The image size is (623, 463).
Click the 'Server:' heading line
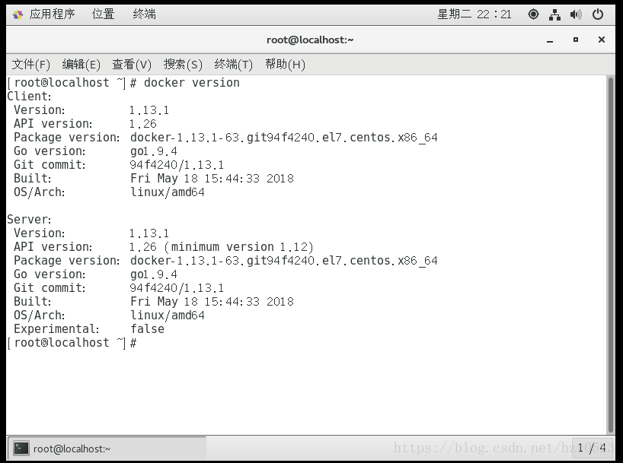tap(30, 220)
